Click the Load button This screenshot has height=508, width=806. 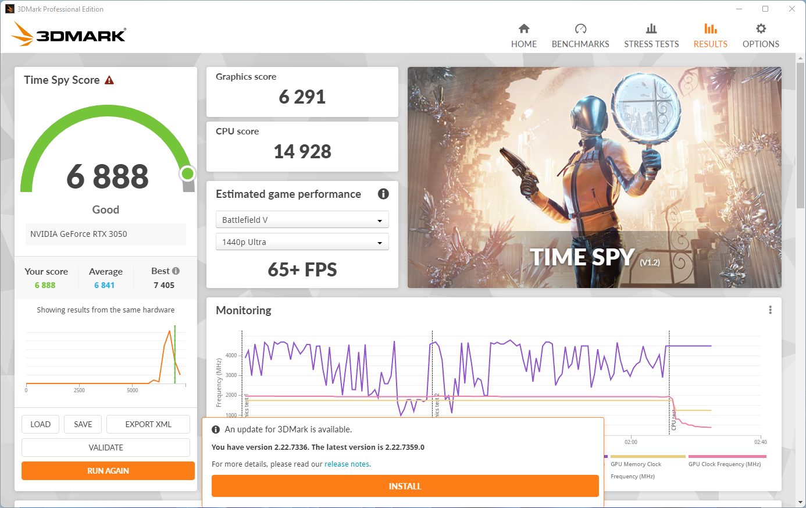point(41,424)
